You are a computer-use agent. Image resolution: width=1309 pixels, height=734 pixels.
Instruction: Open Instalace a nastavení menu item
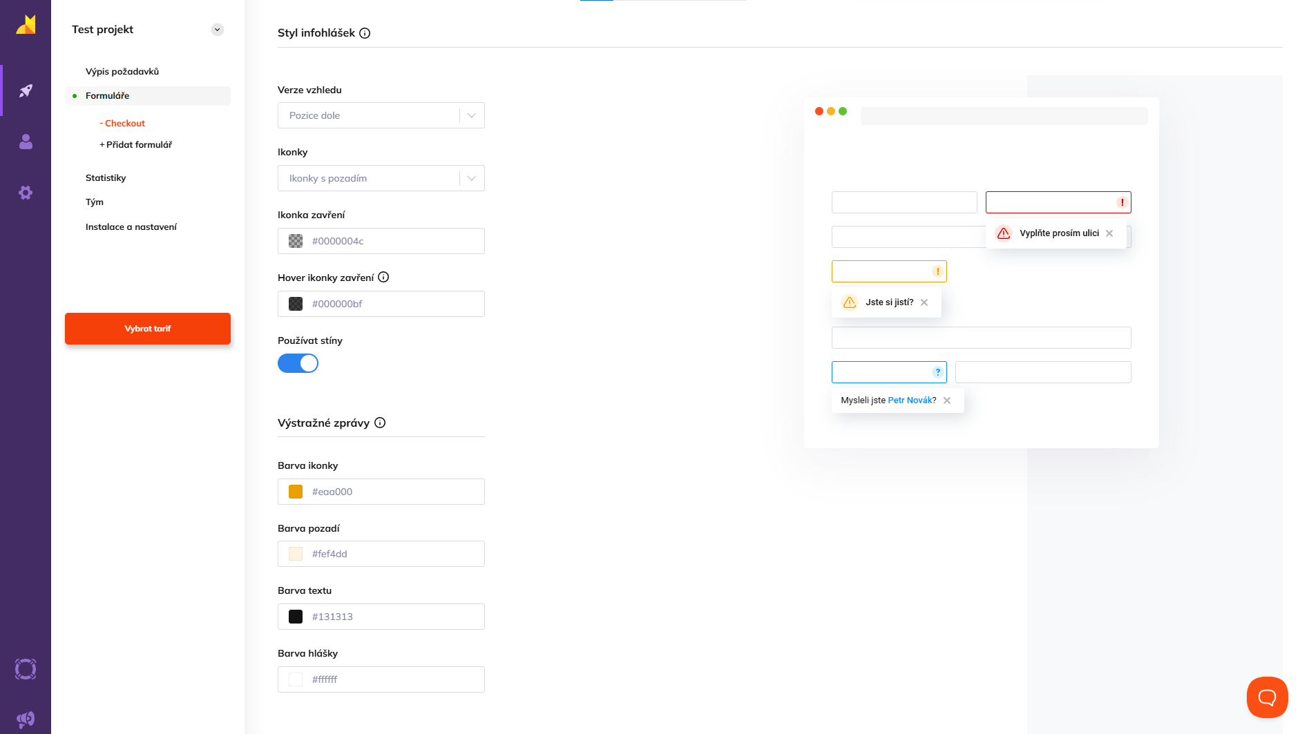click(131, 227)
